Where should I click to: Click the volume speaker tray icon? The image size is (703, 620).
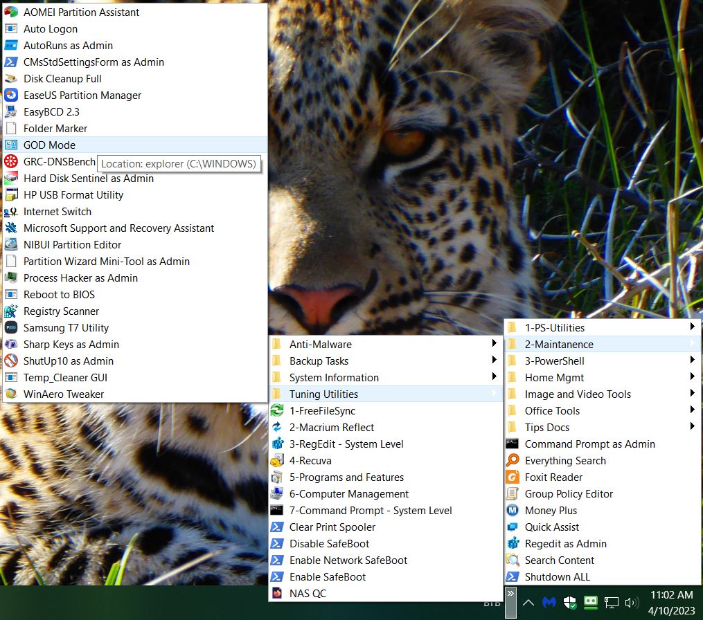[x=631, y=603]
